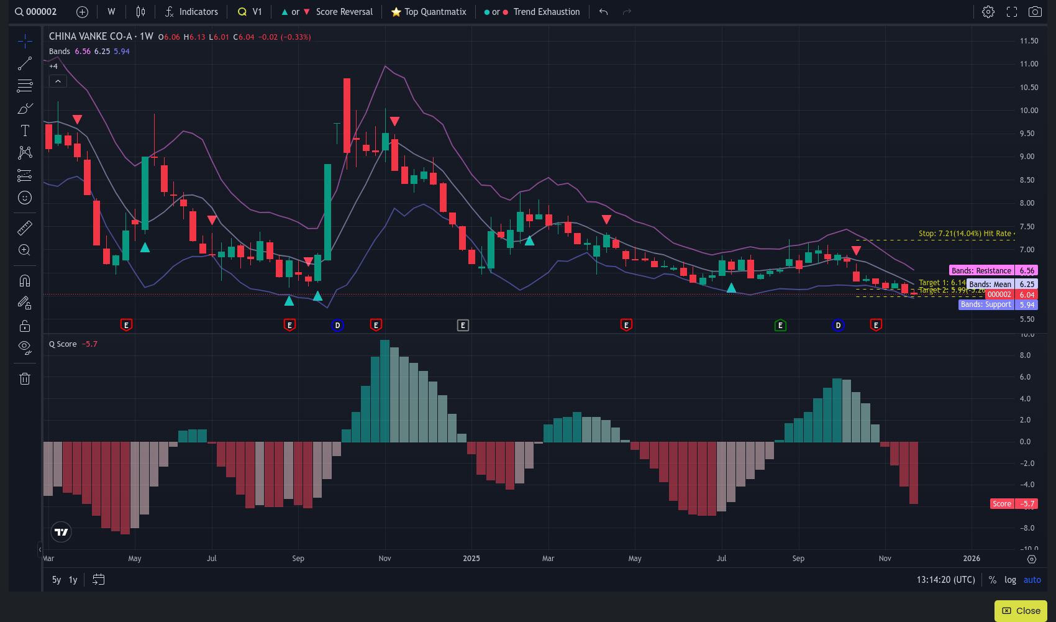
Task: Open the candlestick chart type dropdown
Action: click(x=141, y=12)
